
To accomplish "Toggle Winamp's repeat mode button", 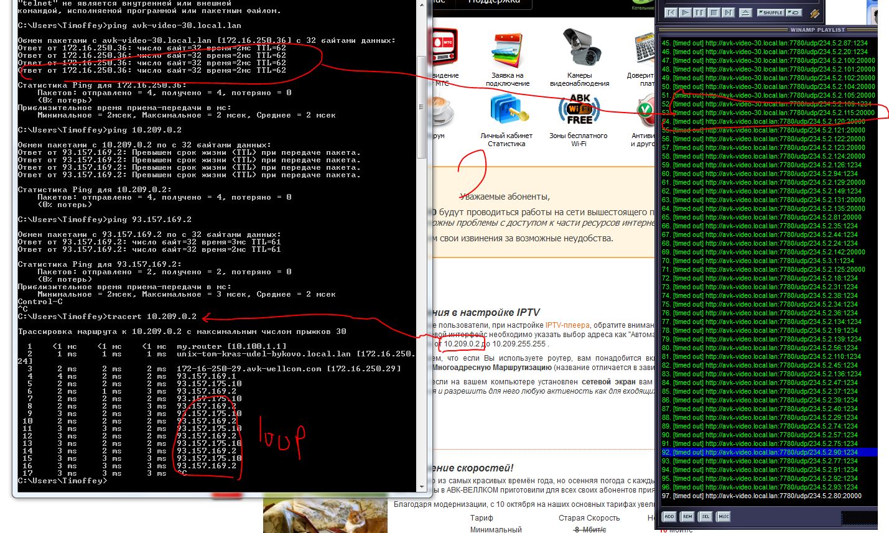I will coord(794,12).
